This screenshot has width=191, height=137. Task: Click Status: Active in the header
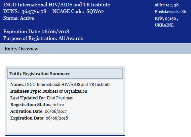(18, 18)
